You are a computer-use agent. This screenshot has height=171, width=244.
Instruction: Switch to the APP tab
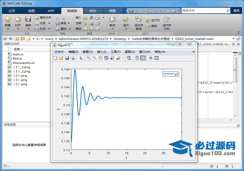tap(51, 11)
